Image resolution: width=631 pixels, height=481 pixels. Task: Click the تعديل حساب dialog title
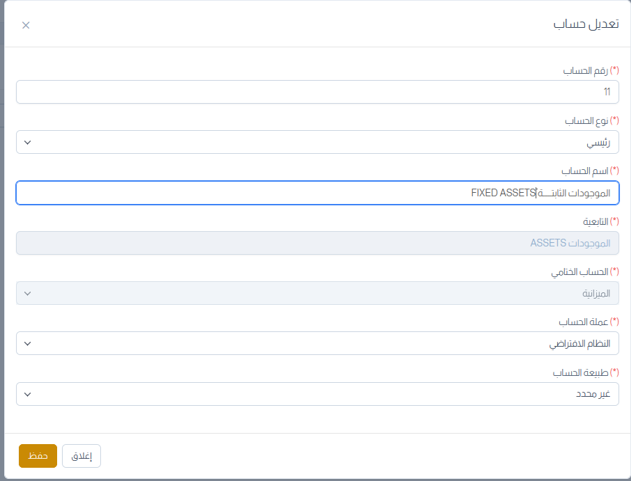pos(586,24)
